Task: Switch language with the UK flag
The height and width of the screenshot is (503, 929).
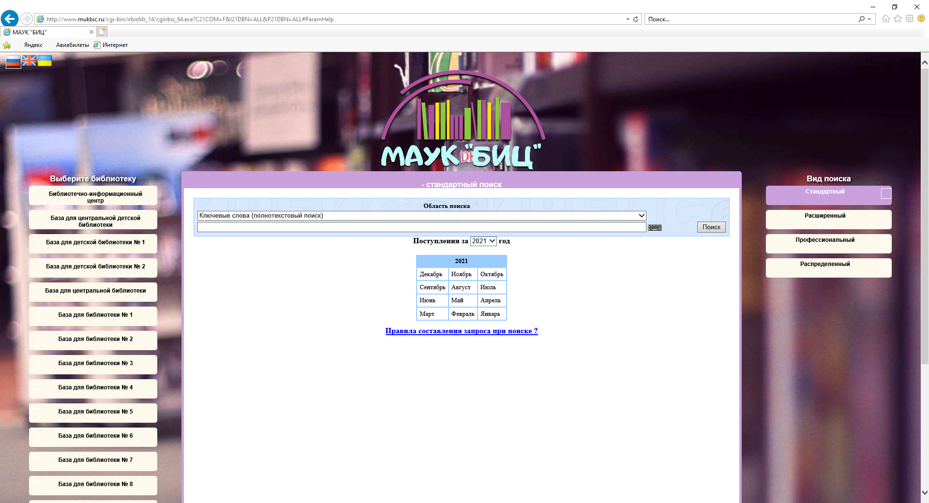Action: click(x=29, y=60)
